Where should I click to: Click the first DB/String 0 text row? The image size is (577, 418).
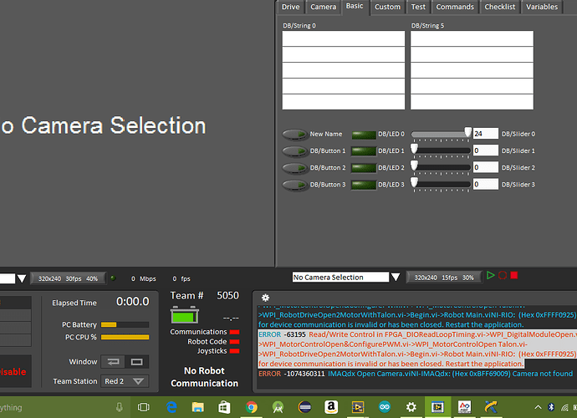click(x=344, y=38)
